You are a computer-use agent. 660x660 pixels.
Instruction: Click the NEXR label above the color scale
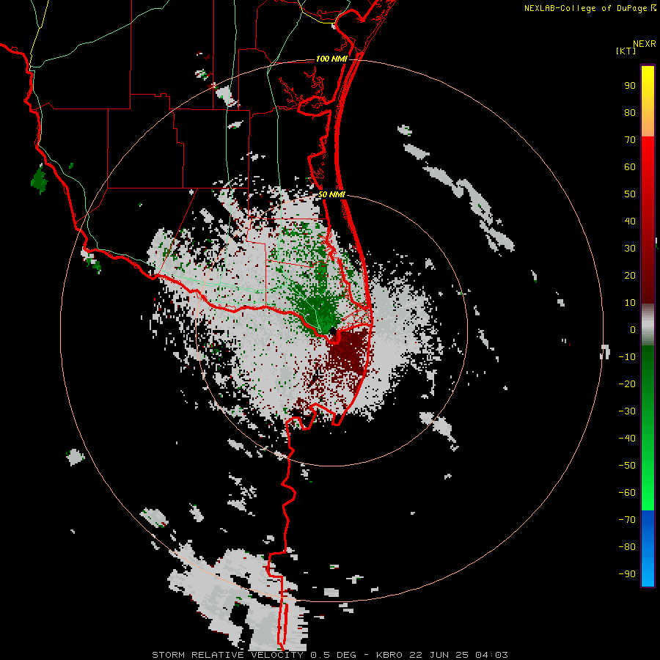pos(645,44)
